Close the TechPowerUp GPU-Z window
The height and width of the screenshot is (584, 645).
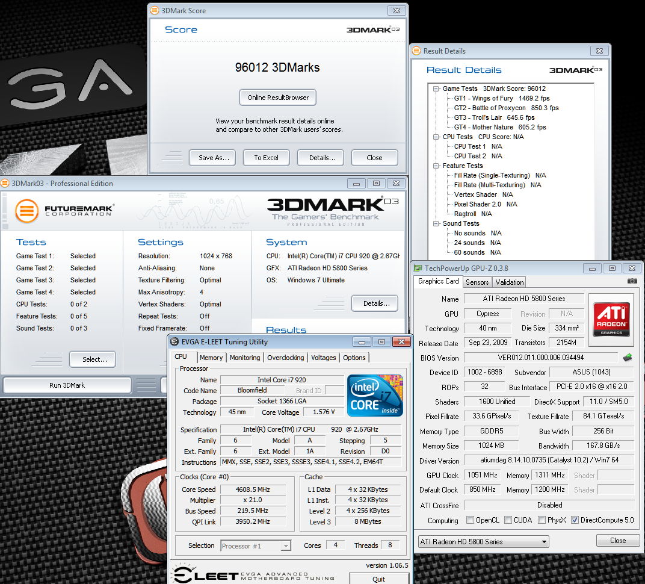(x=632, y=269)
